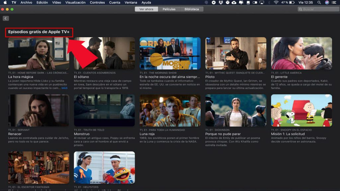Switch to the Películas tab
This screenshot has height=191, width=340.
tap(169, 9)
